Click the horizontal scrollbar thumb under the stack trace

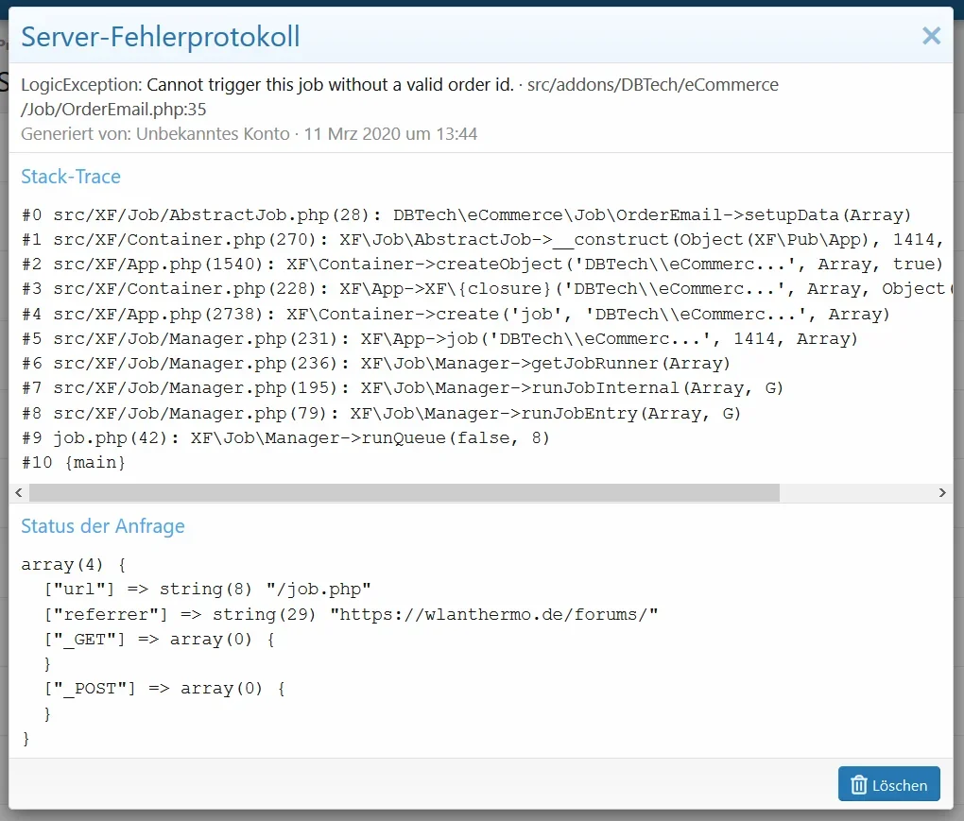[x=404, y=492]
